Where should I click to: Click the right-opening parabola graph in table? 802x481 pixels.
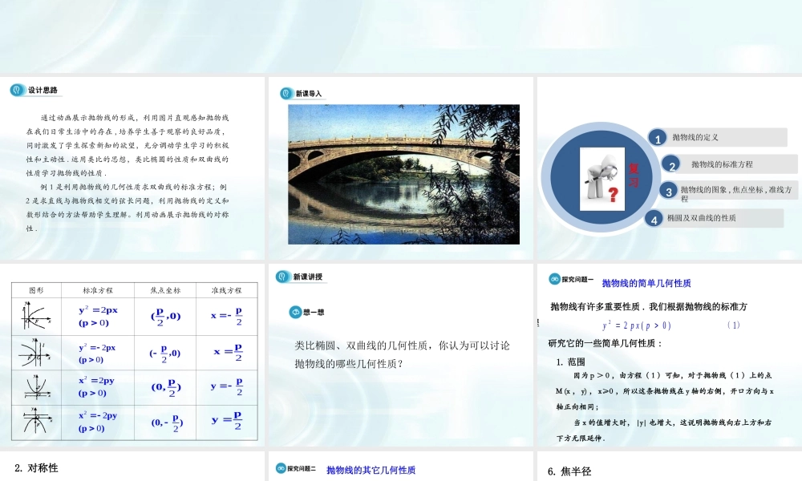tap(36, 316)
